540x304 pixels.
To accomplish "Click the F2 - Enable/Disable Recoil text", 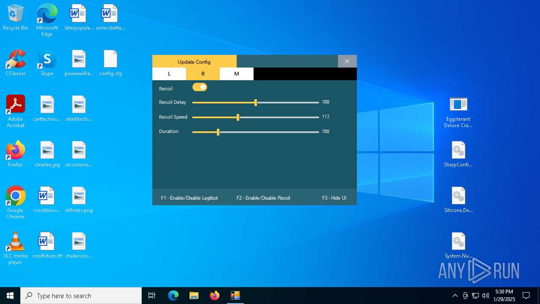I will tap(263, 198).
